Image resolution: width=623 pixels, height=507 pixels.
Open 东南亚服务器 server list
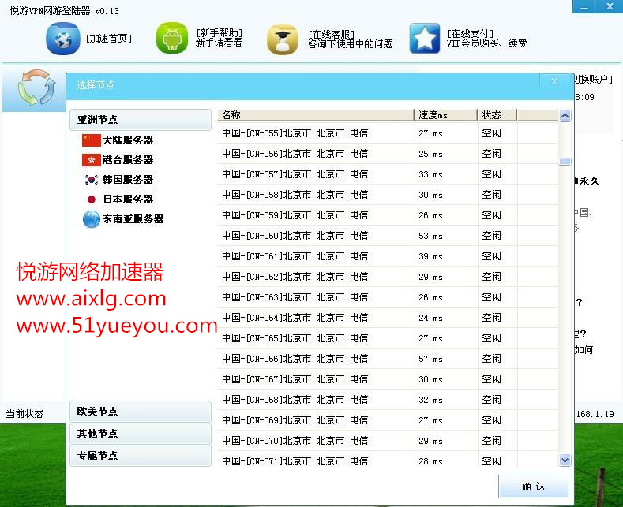click(x=133, y=219)
